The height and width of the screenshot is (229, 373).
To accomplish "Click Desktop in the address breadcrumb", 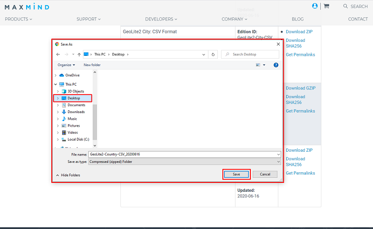I will pyautogui.click(x=118, y=54).
